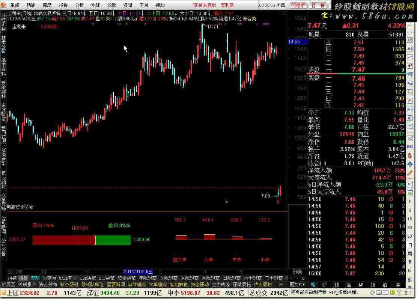The height and width of the screenshot is (300, 417).
Task: Select the 15 minute period button
Action: tap(410, 219)
